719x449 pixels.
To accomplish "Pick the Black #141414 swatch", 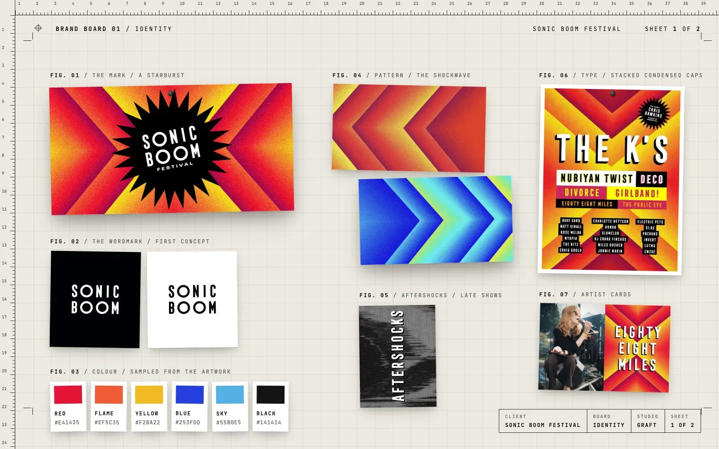I will 270,406.
